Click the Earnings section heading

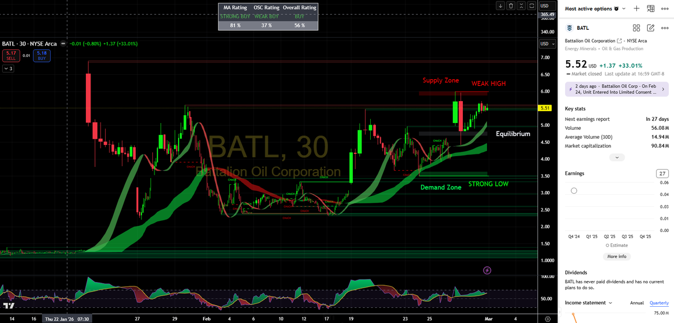[576, 174]
